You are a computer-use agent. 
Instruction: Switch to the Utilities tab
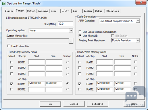pos(112,11)
